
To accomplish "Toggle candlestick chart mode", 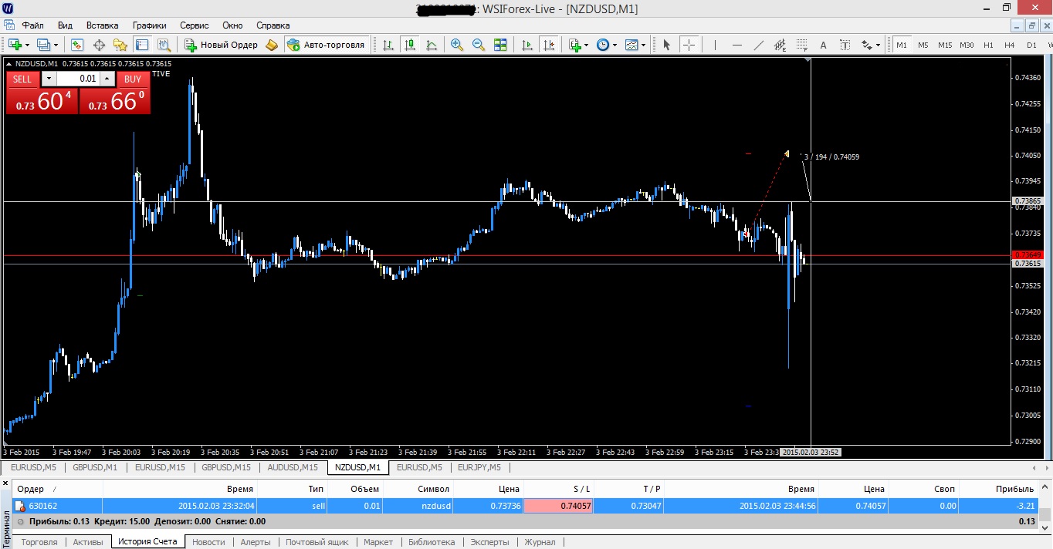I will (x=409, y=45).
